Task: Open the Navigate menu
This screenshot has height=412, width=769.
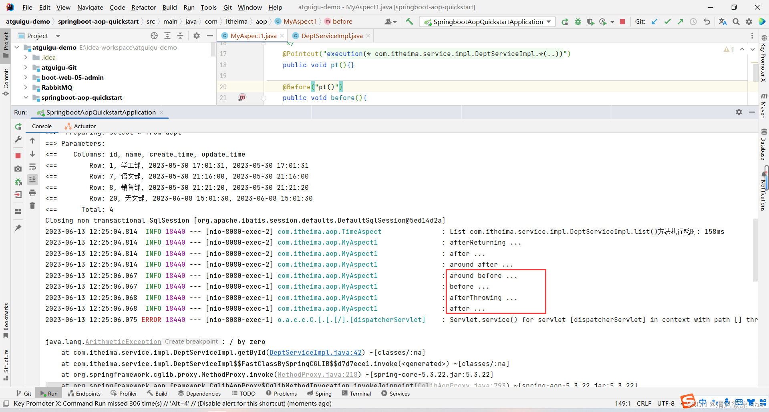Action: click(90, 7)
